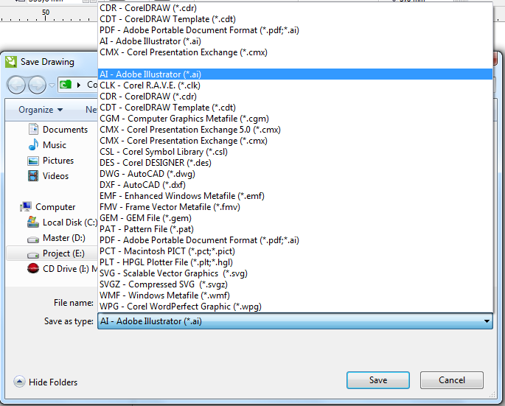Go back with the navigation Back arrow
This screenshot has height=406, width=505.
16,85
